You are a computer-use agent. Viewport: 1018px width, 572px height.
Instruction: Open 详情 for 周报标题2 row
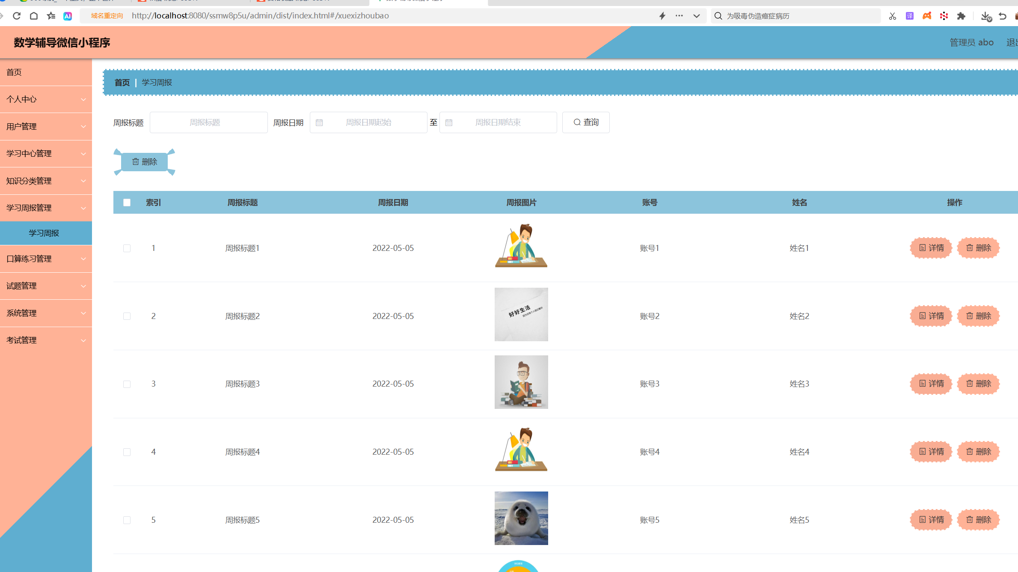pyautogui.click(x=931, y=316)
